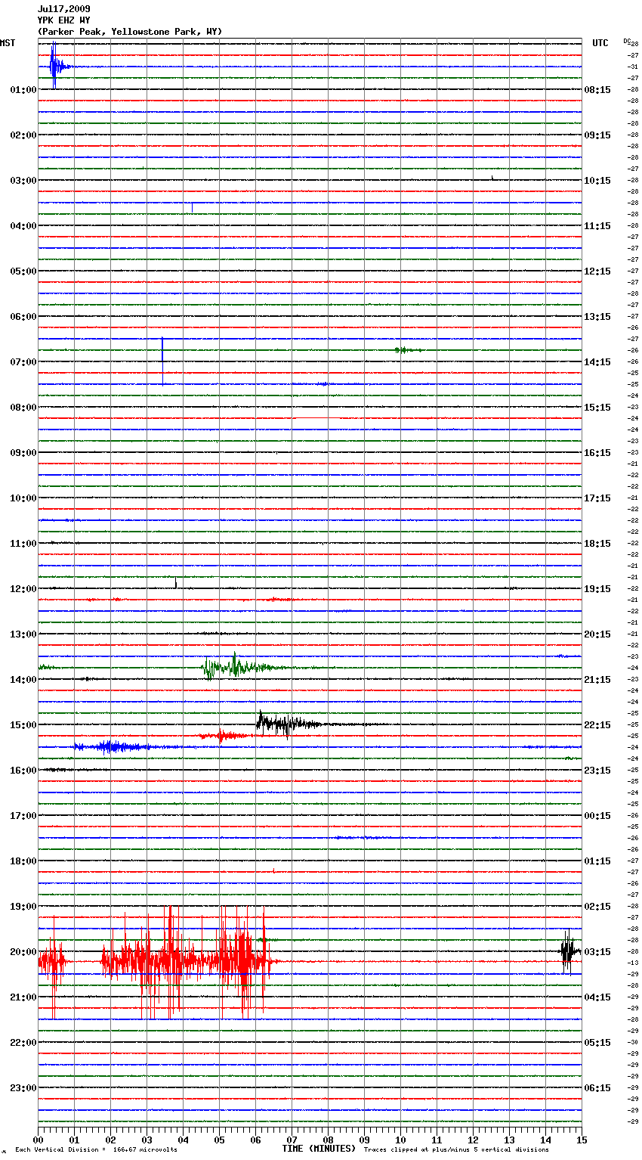Select the 05:00 MST time label

tap(23, 271)
